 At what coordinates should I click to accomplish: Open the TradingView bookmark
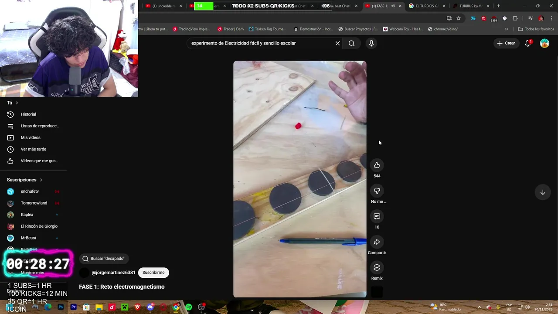[191, 29]
